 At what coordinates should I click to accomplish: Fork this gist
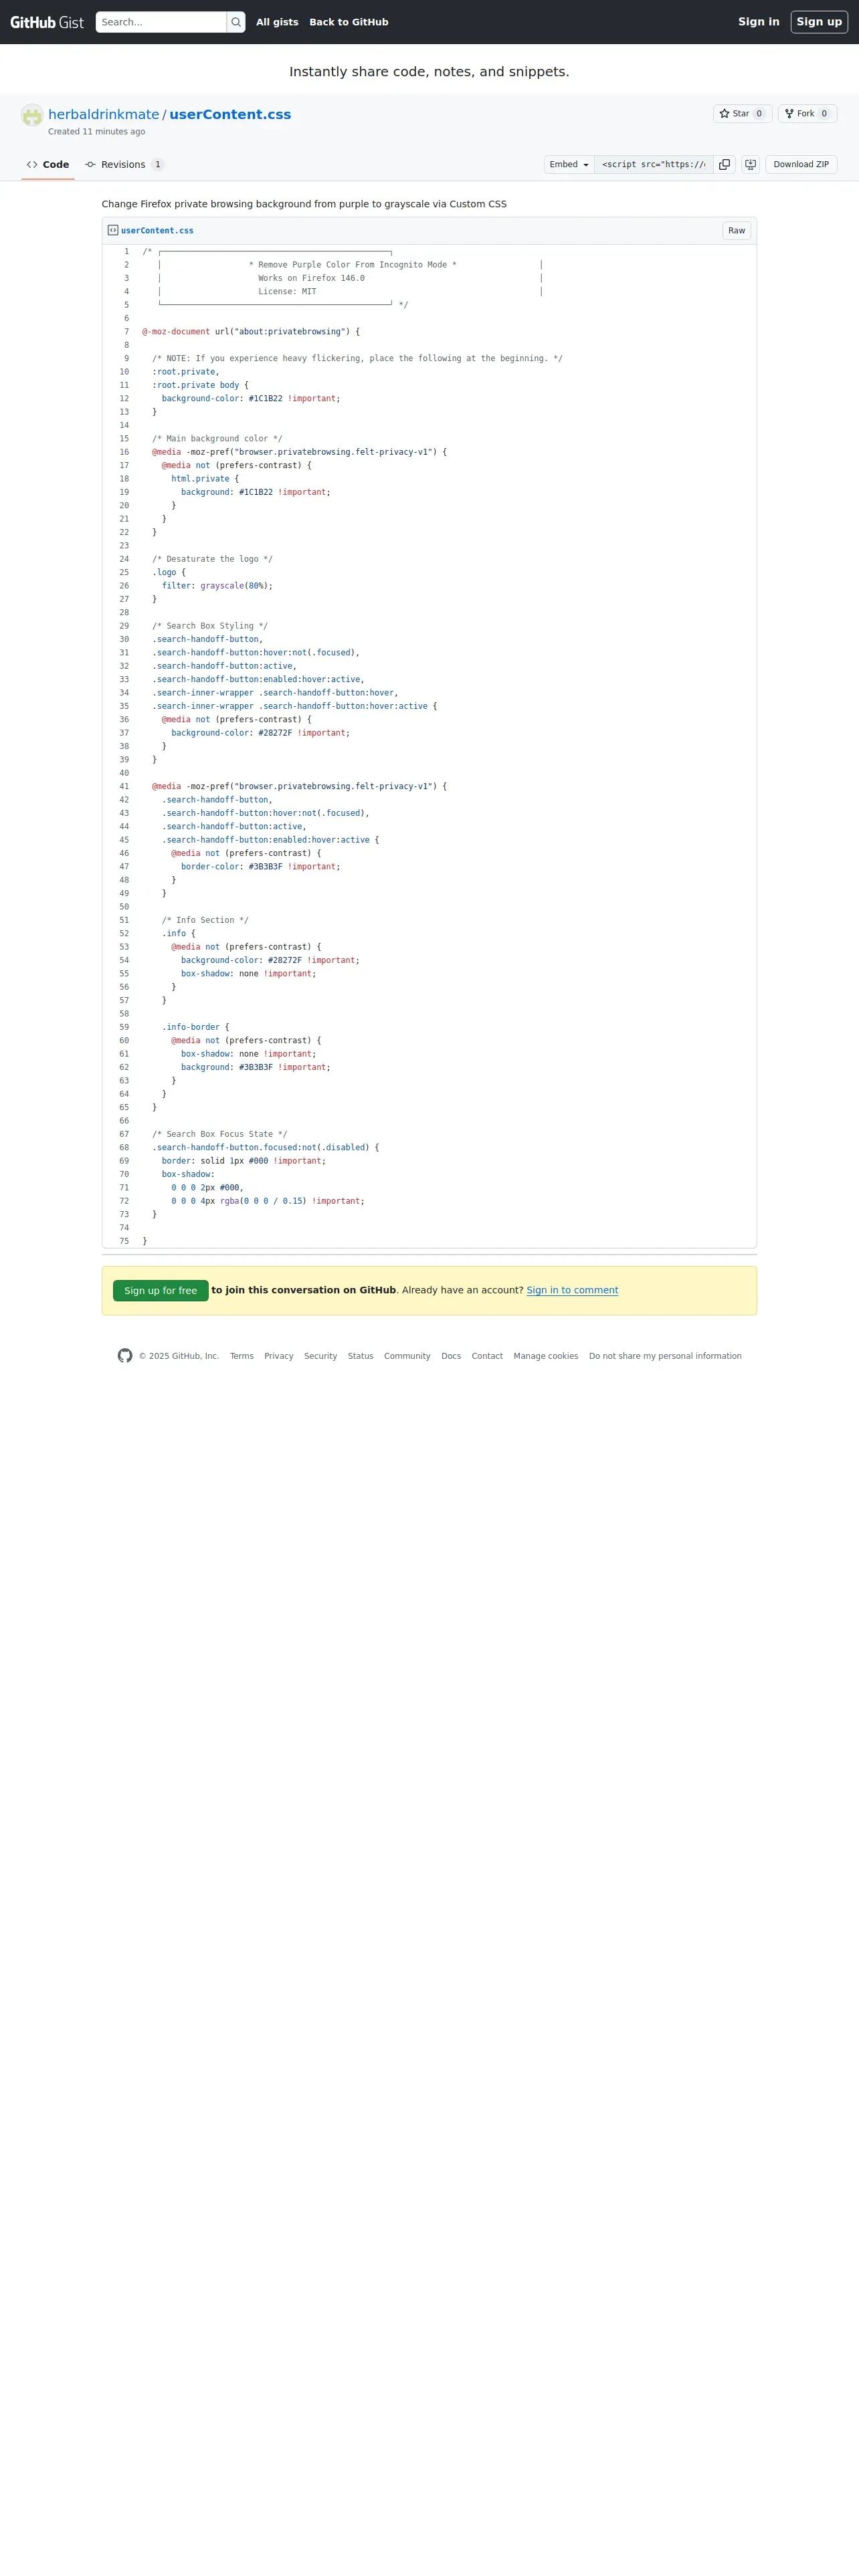[x=807, y=114]
